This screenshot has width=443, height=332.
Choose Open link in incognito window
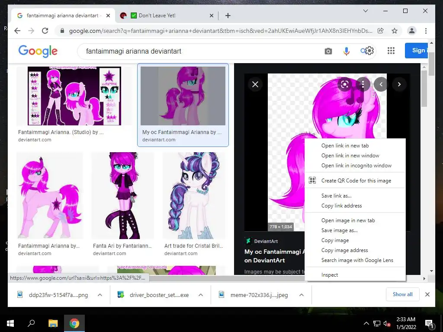tap(355, 166)
